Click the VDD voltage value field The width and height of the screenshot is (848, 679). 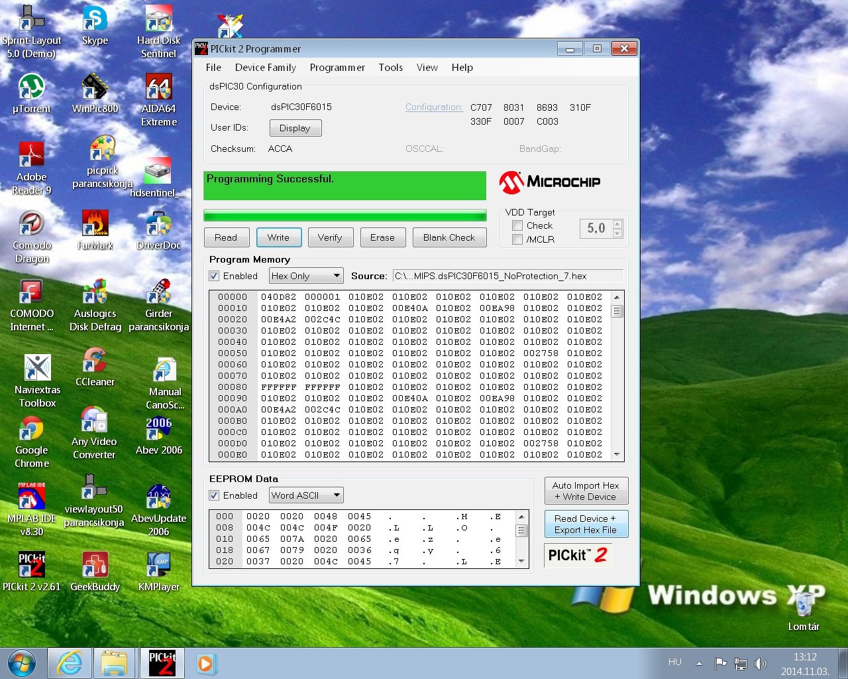click(x=596, y=229)
